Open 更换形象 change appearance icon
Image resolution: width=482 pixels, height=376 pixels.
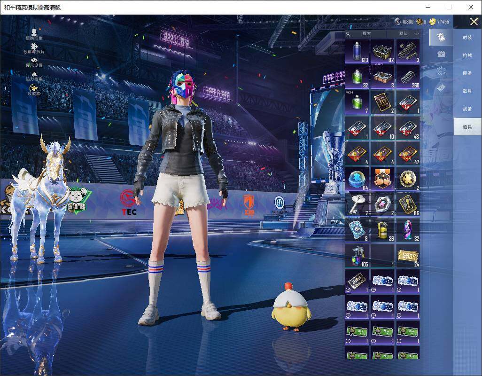(x=34, y=34)
